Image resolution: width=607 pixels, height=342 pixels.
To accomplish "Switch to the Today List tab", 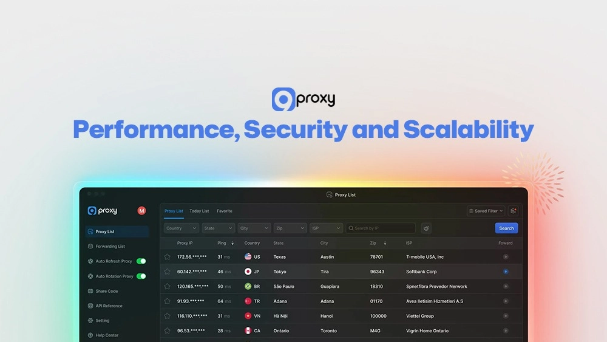I will (199, 211).
